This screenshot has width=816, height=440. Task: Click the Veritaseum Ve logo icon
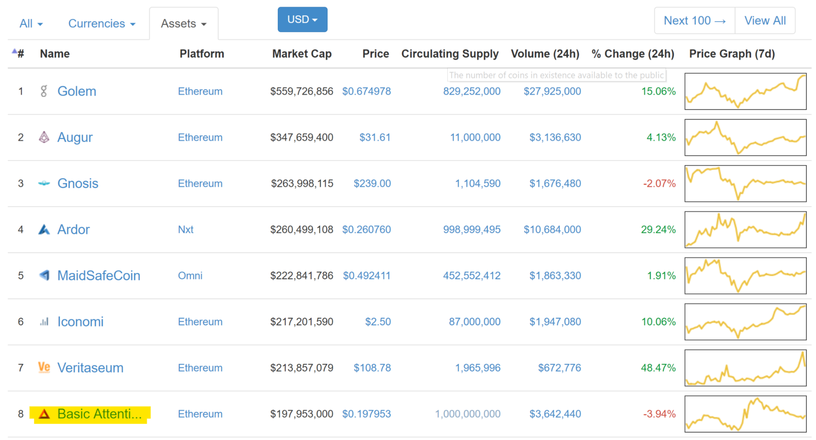point(44,368)
